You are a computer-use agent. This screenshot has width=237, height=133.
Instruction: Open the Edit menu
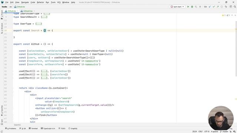[12, 2]
